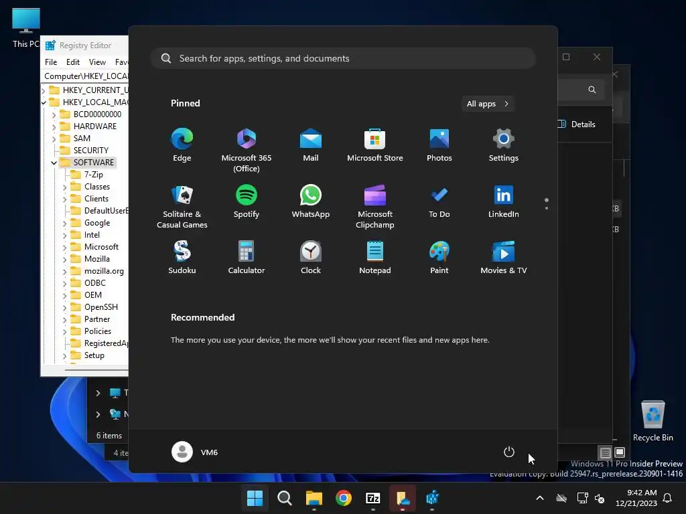Expand HARDWARE registry key
Viewport: 686px width, 514px height.
[54, 126]
